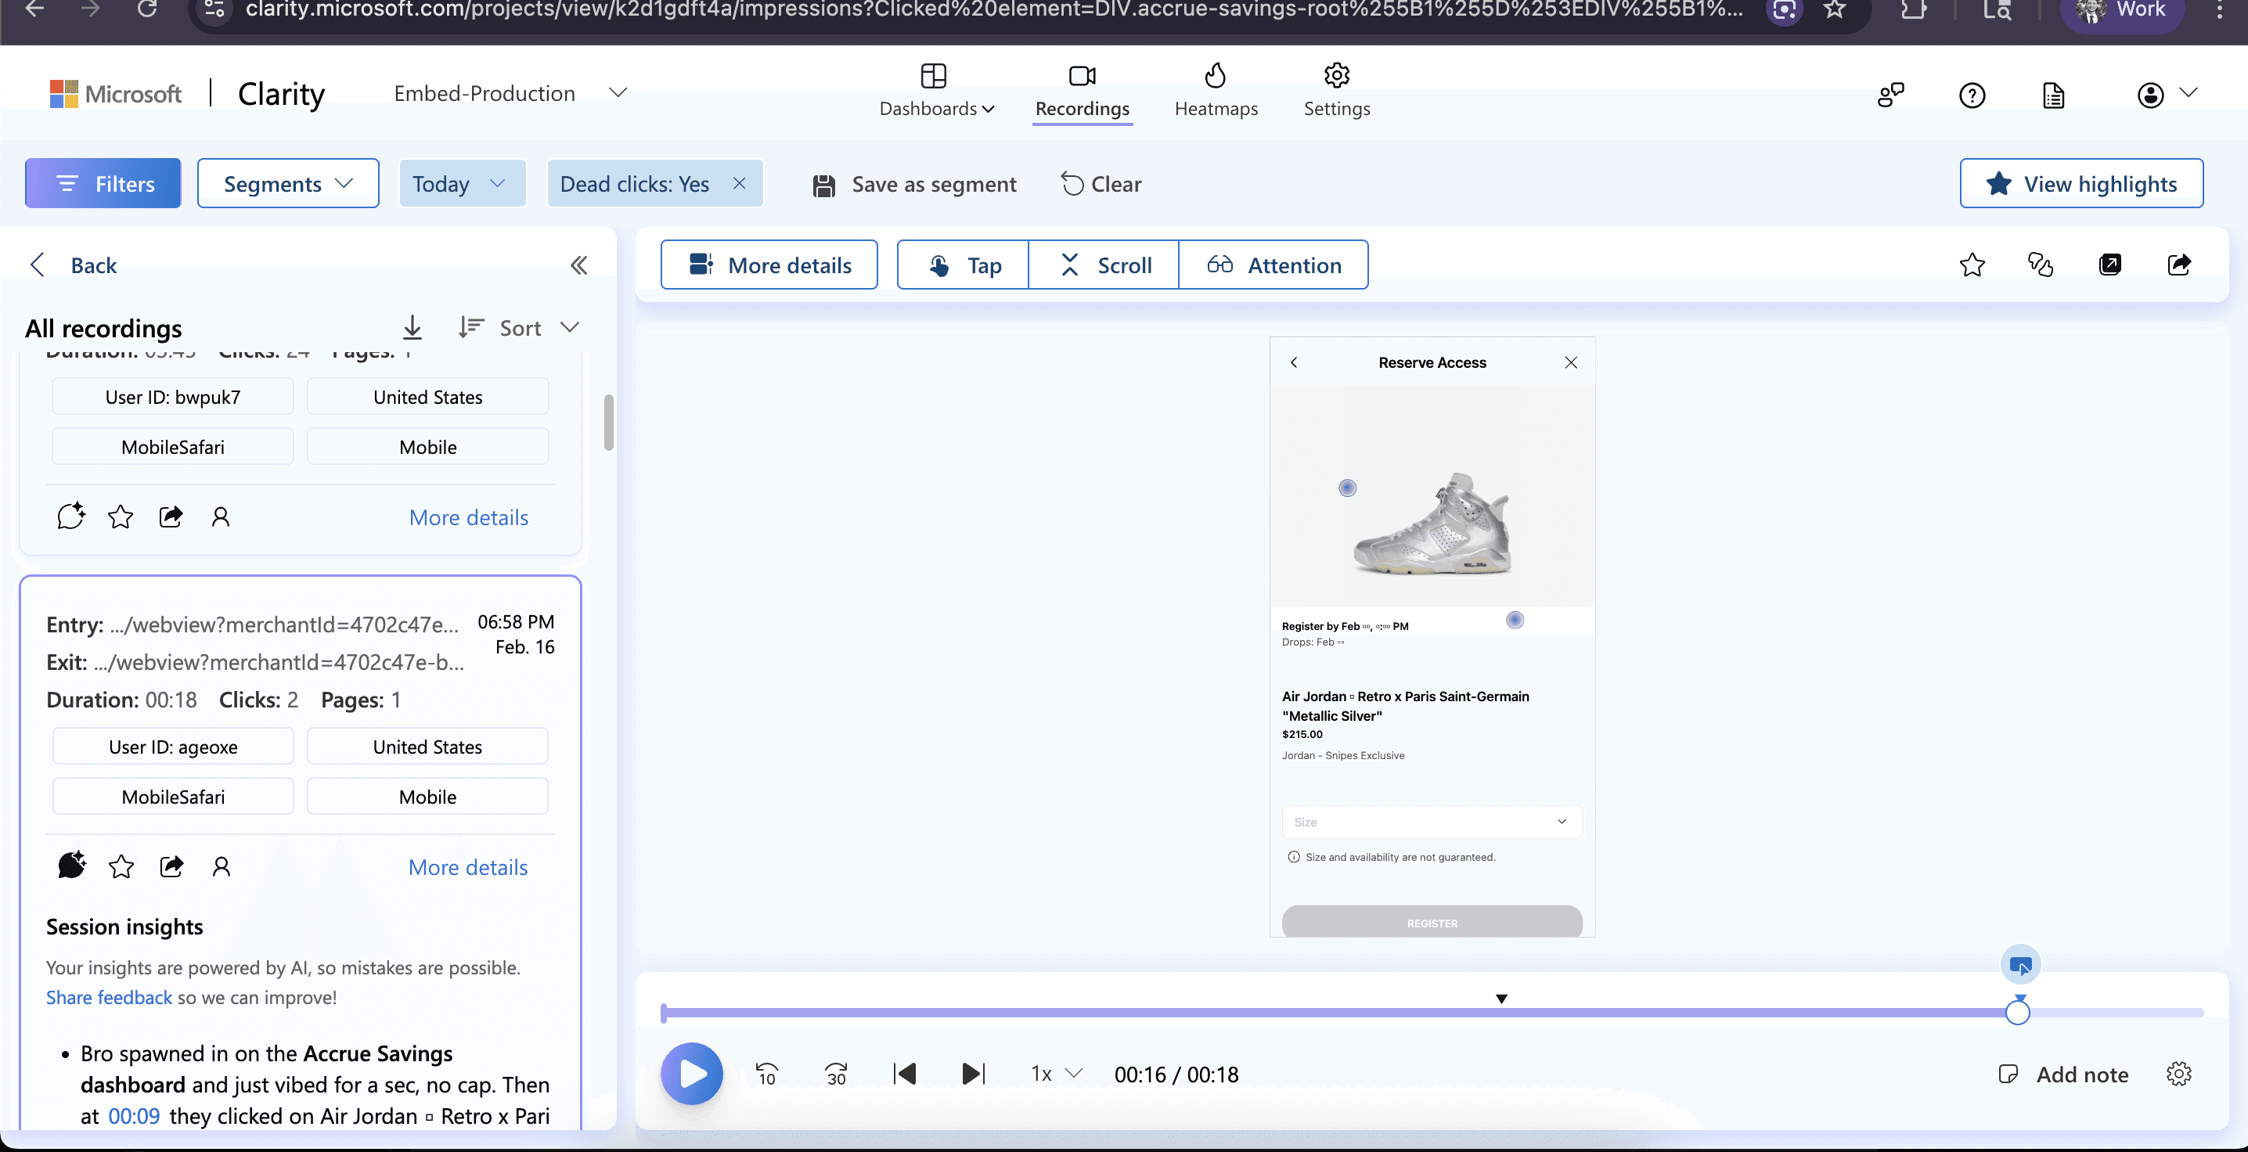Open playback settings gear
2248x1152 pixels.
2178,1074
